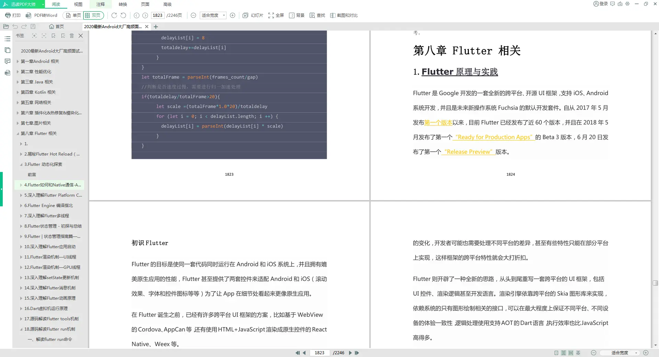The width and height of the screenshot is (659, 357).
Task: Open the page thumbnails sidebar panel
Action: click(7, 50)
